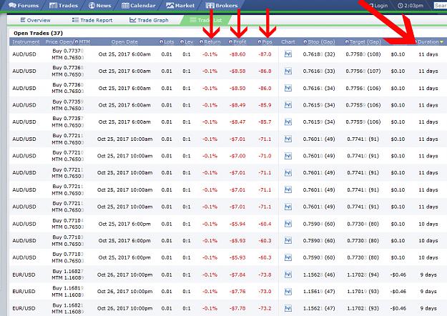Screen dimensions: 447x316
Task: Click the 1.15619 (47) stop value
Action: click(x=319, y=292)
